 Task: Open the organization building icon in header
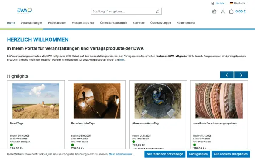tap(214, 11)
